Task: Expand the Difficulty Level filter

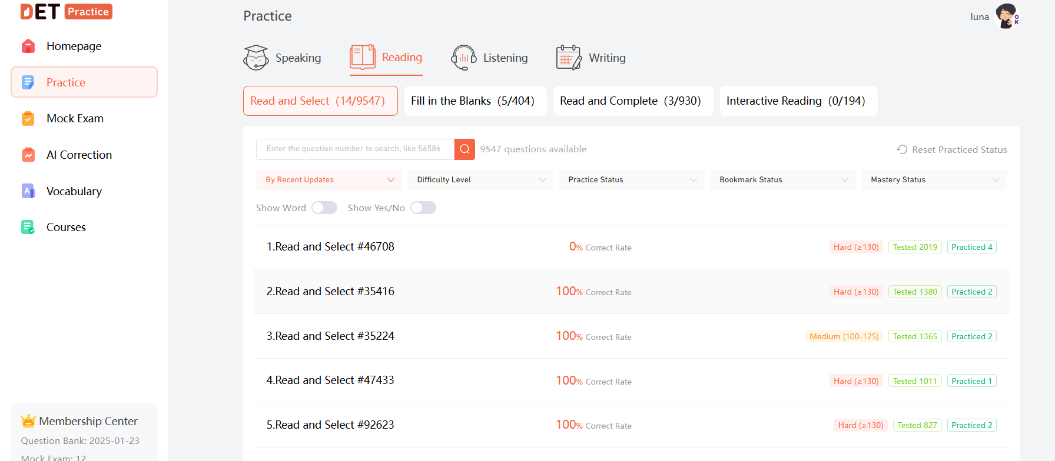Action: [480, 180]
